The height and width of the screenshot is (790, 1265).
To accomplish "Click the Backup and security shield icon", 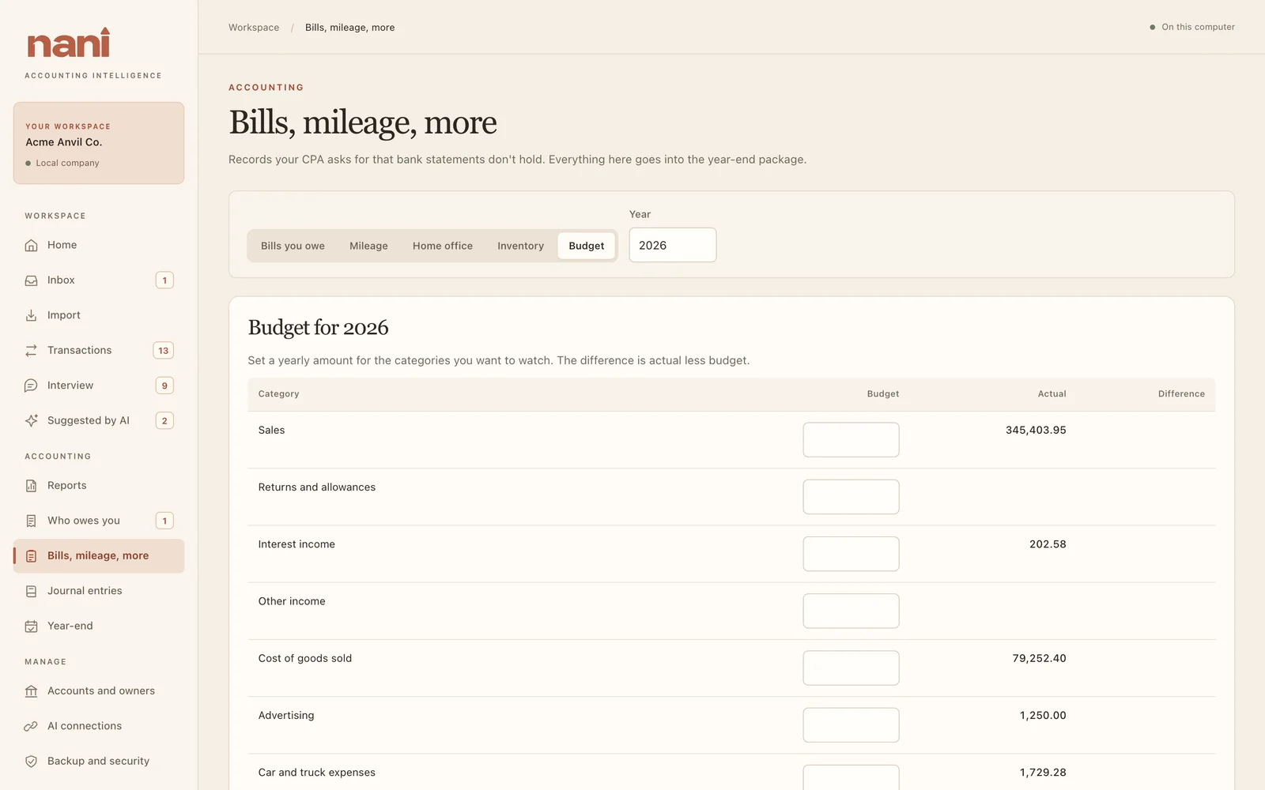I will point(31,762).
